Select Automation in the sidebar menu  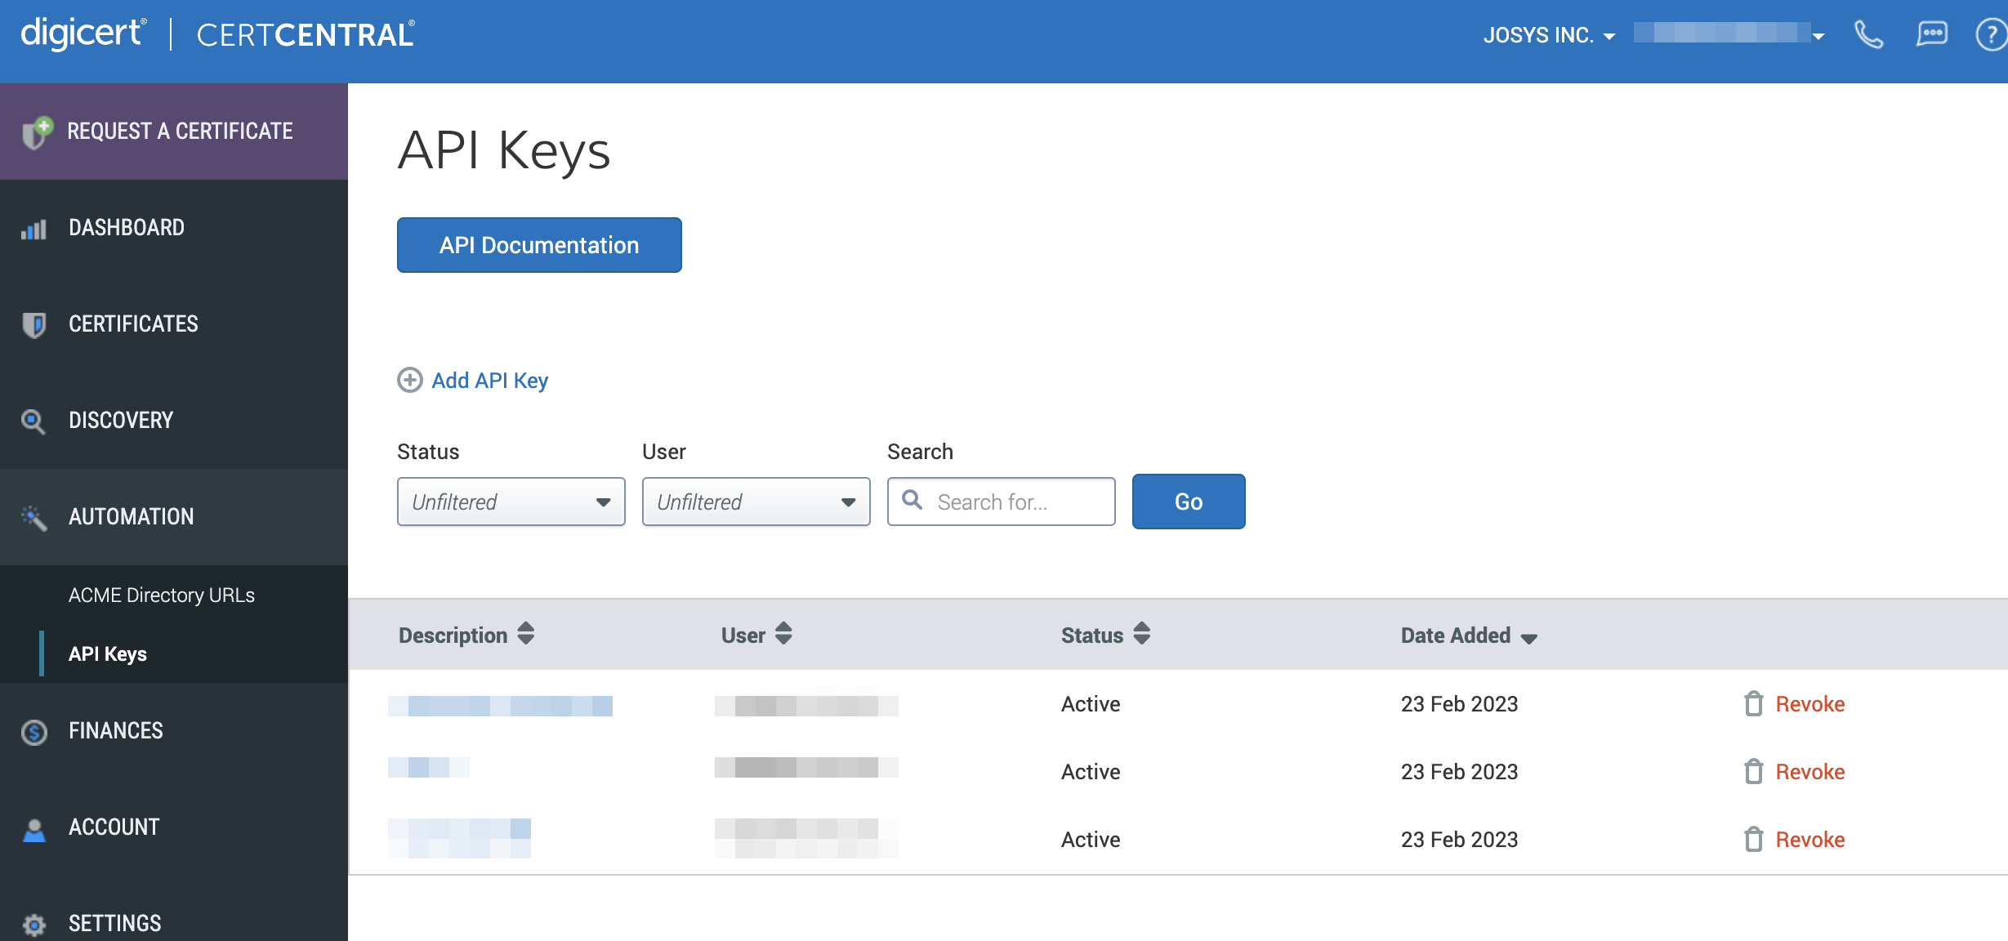(131, 517)
